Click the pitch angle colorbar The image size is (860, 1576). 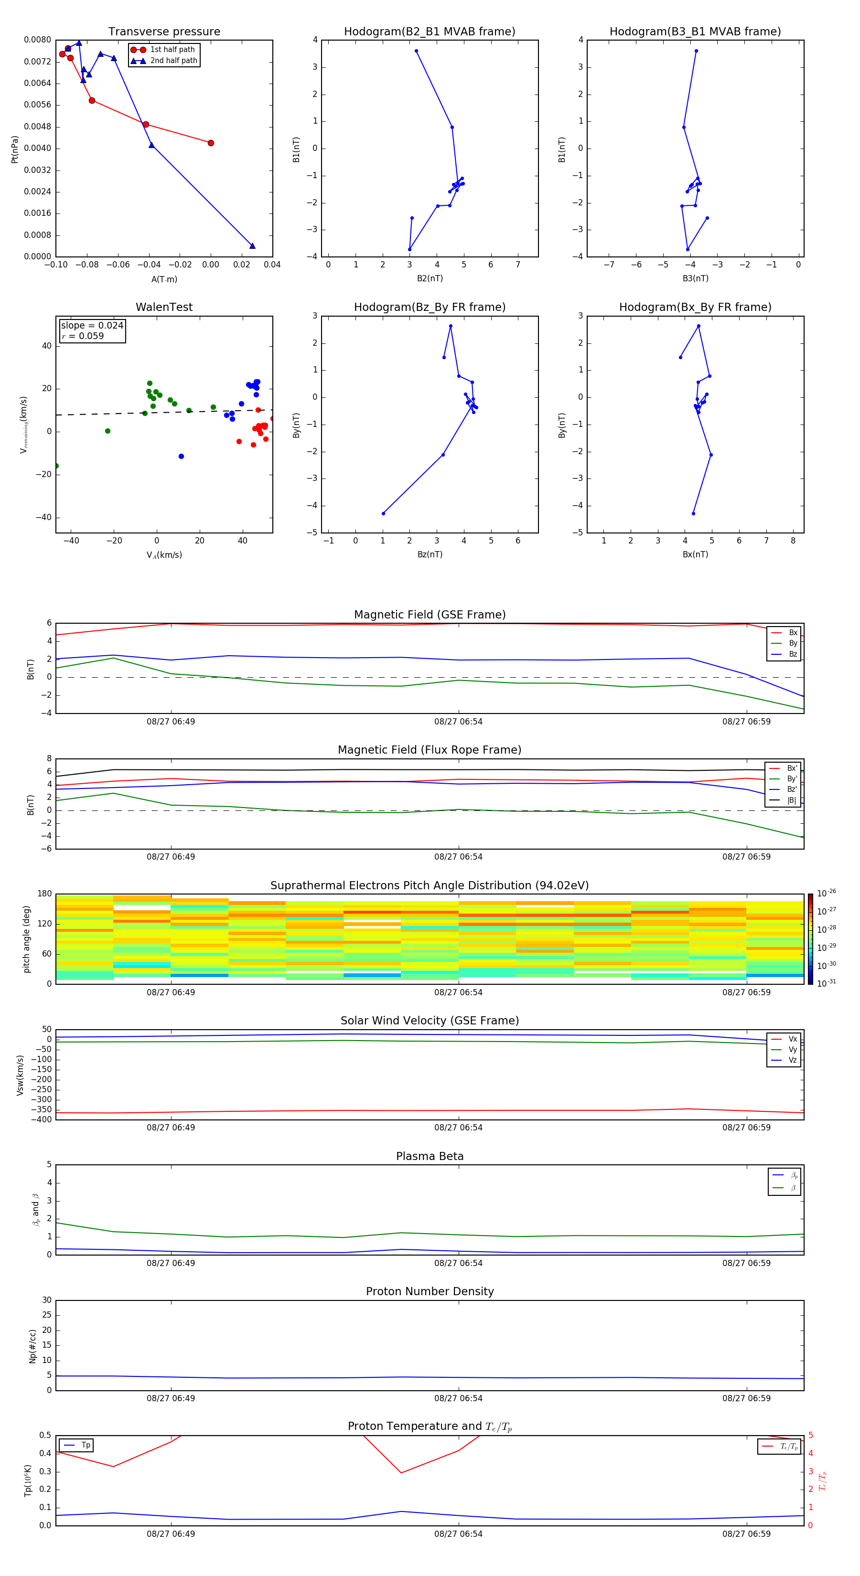pos(810,939)
